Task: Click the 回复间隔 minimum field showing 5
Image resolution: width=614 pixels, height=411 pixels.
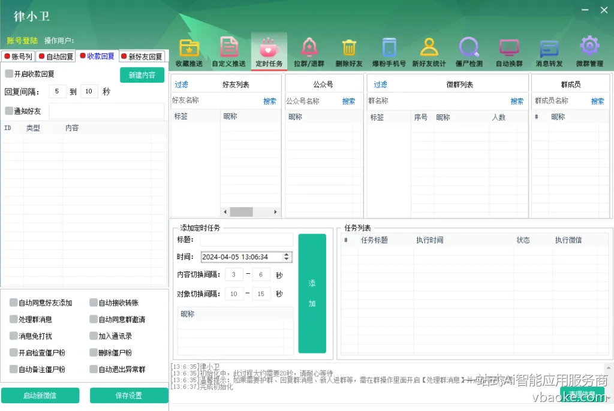Action: [x=57, y=92]
